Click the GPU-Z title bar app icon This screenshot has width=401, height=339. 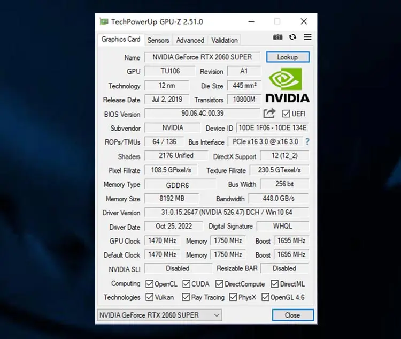tap(104, 21)
